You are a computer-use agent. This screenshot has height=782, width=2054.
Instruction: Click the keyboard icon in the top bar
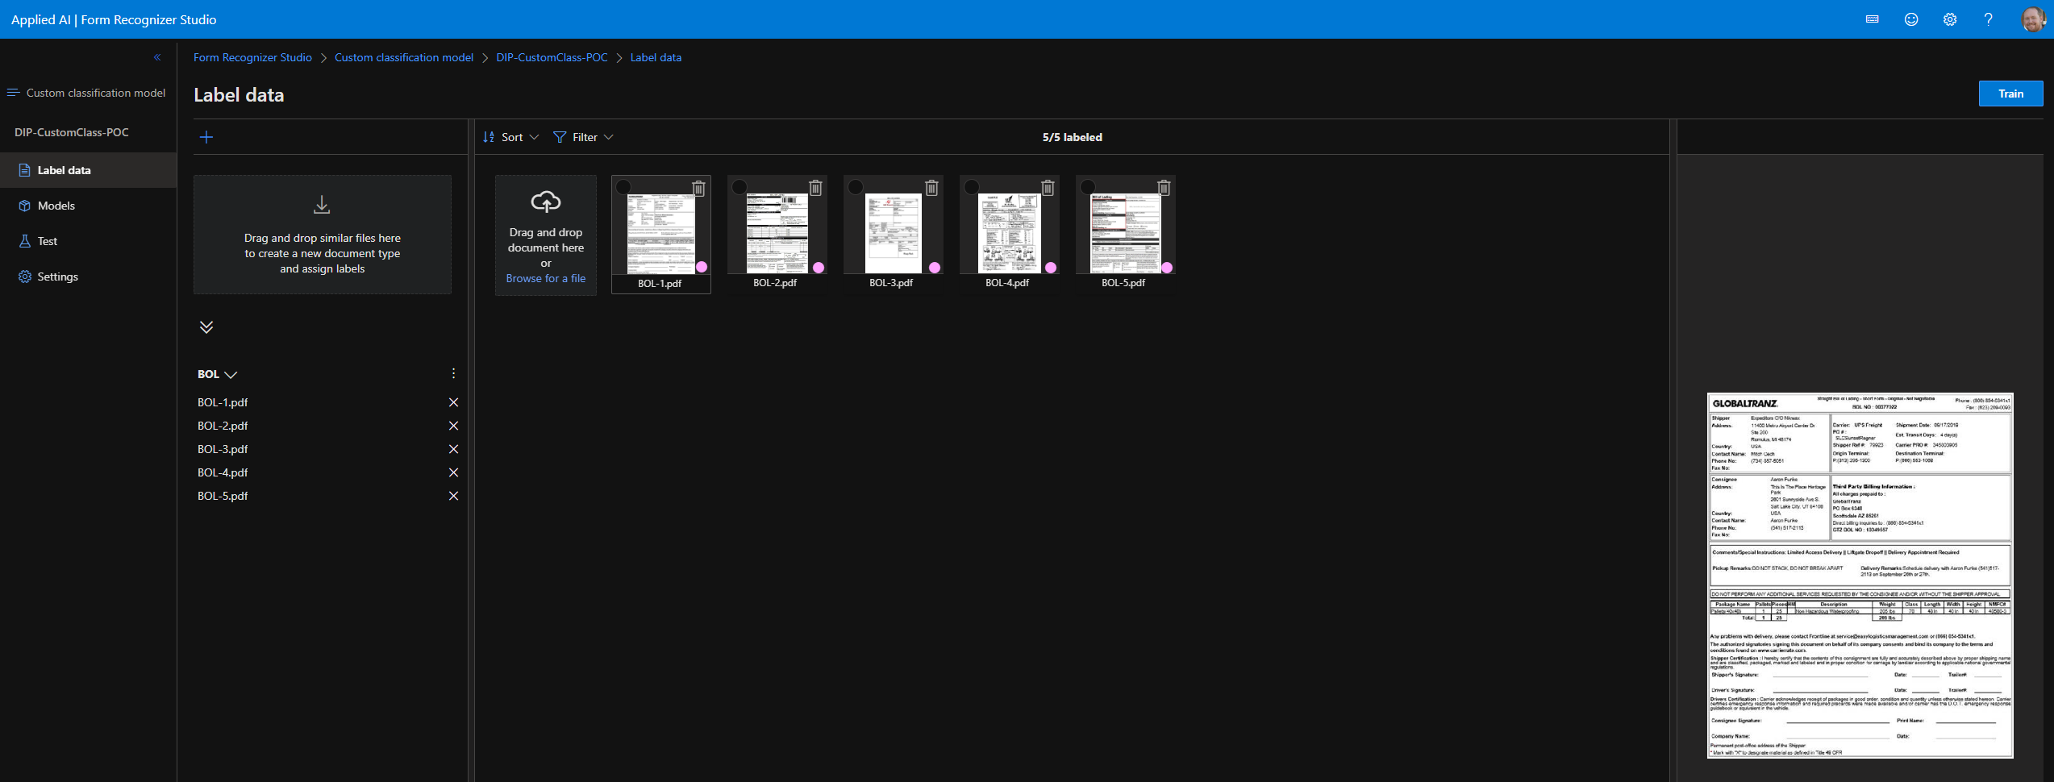click(1872, 19)
